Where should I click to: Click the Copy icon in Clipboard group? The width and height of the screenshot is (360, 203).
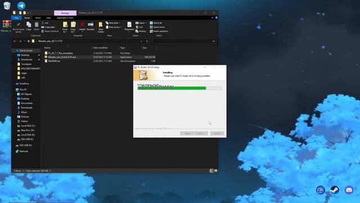point(29,27)
